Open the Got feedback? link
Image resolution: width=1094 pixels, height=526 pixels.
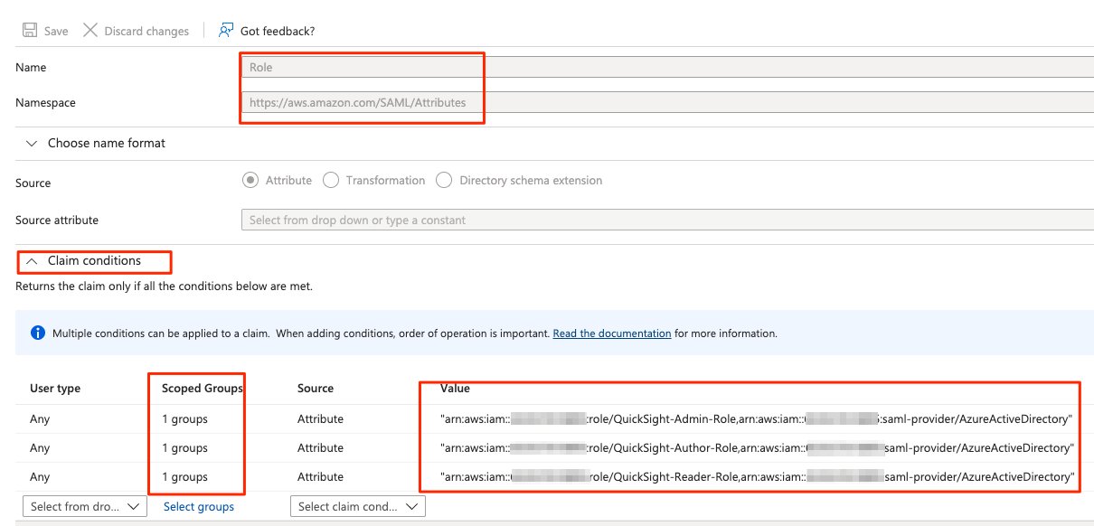278,31
